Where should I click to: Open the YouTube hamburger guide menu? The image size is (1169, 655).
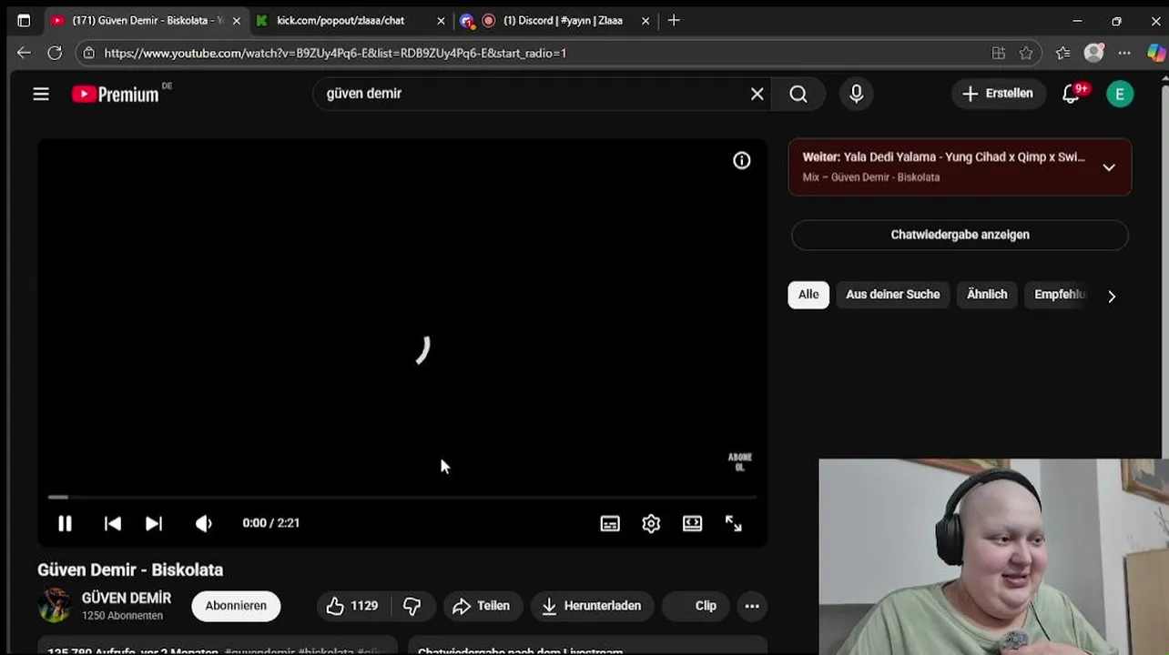pos(41,94)
